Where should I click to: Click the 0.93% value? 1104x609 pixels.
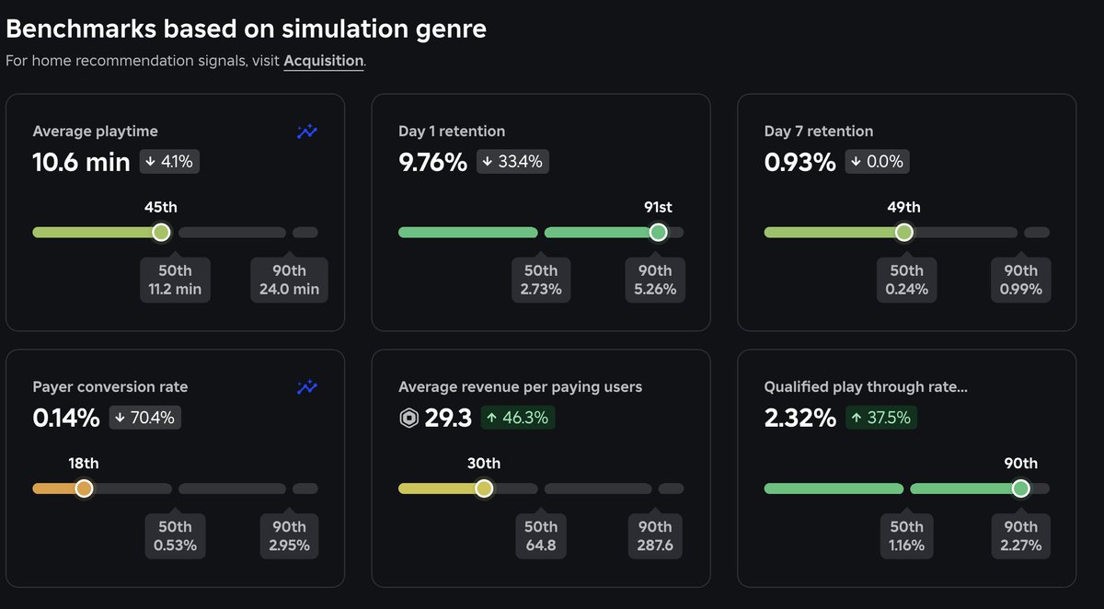coord(800,162)
